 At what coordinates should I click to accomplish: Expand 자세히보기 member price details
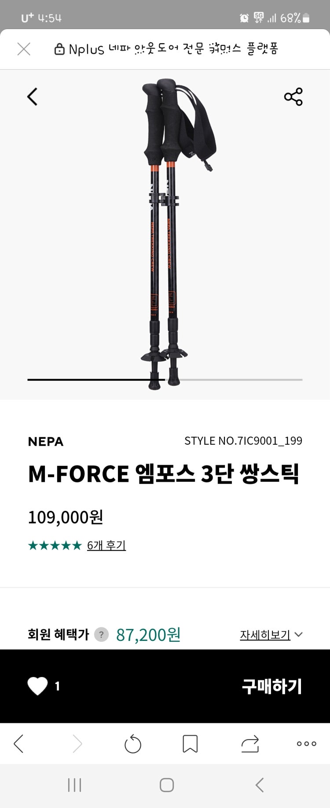[271, 635]
